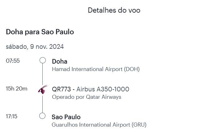Select the 'Detalhes do voo' title

[114, 10]
